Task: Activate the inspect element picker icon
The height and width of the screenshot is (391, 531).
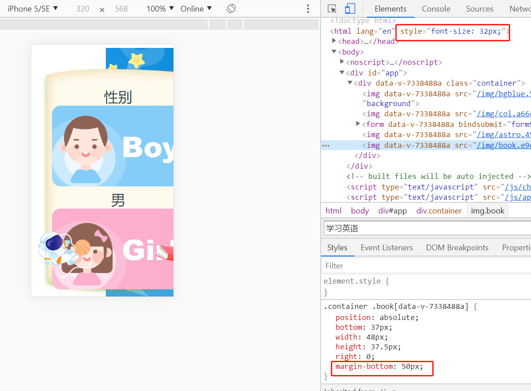Action: pos(332,9)
